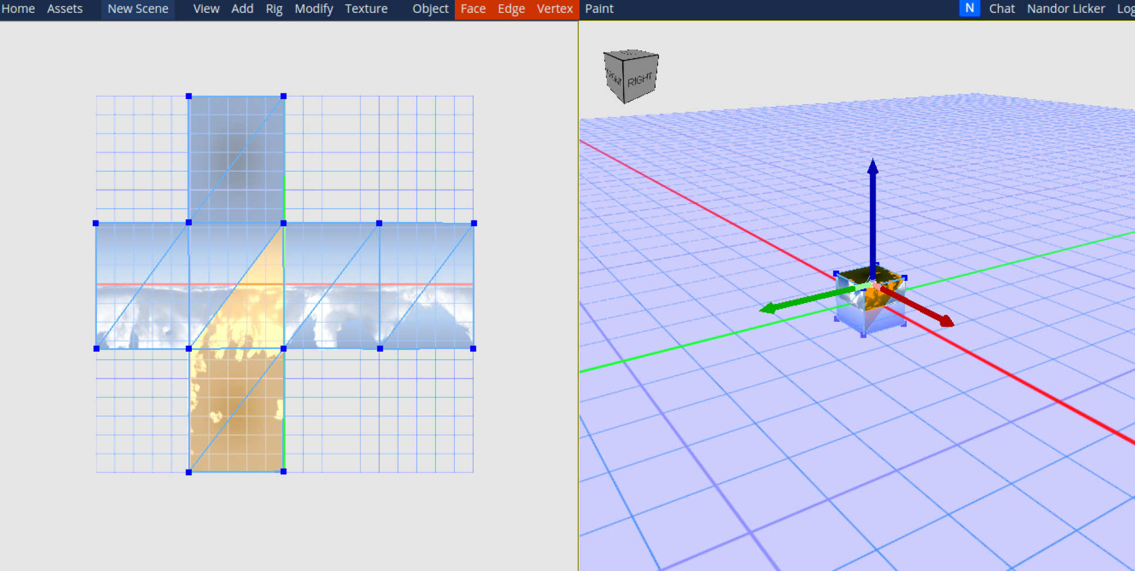Toggle Vertex selection mode
The height and width of the screenshot is (571, 1135).
pos(554,9)
